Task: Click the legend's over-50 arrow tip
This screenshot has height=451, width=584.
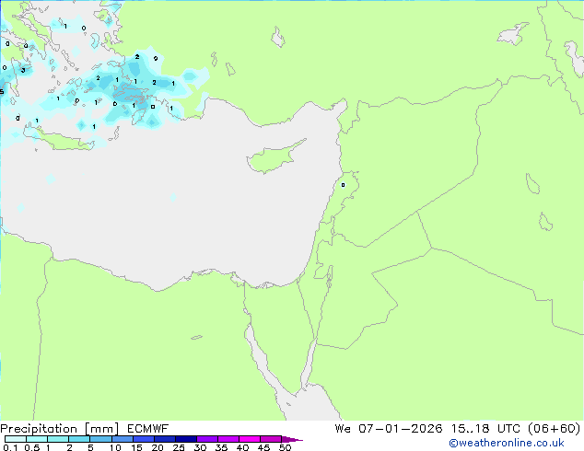Action: pos(292,439)
